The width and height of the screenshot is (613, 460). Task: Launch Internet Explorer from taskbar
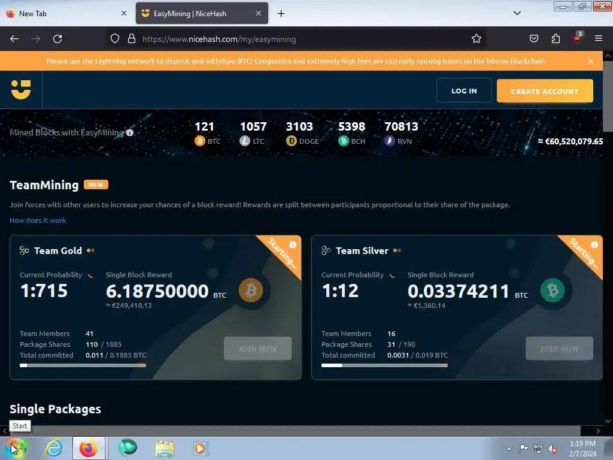point(53,448)
